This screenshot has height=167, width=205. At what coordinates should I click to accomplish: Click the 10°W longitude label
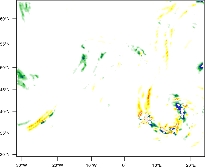(91, 165)
